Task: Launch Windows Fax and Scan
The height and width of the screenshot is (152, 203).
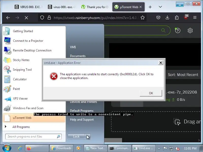Action: point(34,108)
